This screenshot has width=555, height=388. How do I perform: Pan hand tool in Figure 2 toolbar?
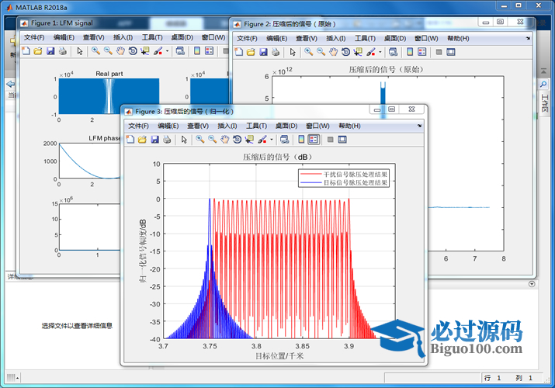pyautogui.click(x=334, y=52)
